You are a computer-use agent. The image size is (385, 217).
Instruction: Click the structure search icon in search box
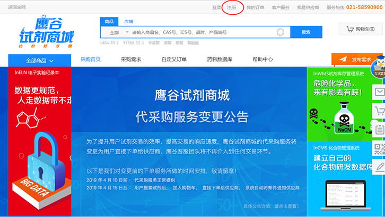click(280, 32)
